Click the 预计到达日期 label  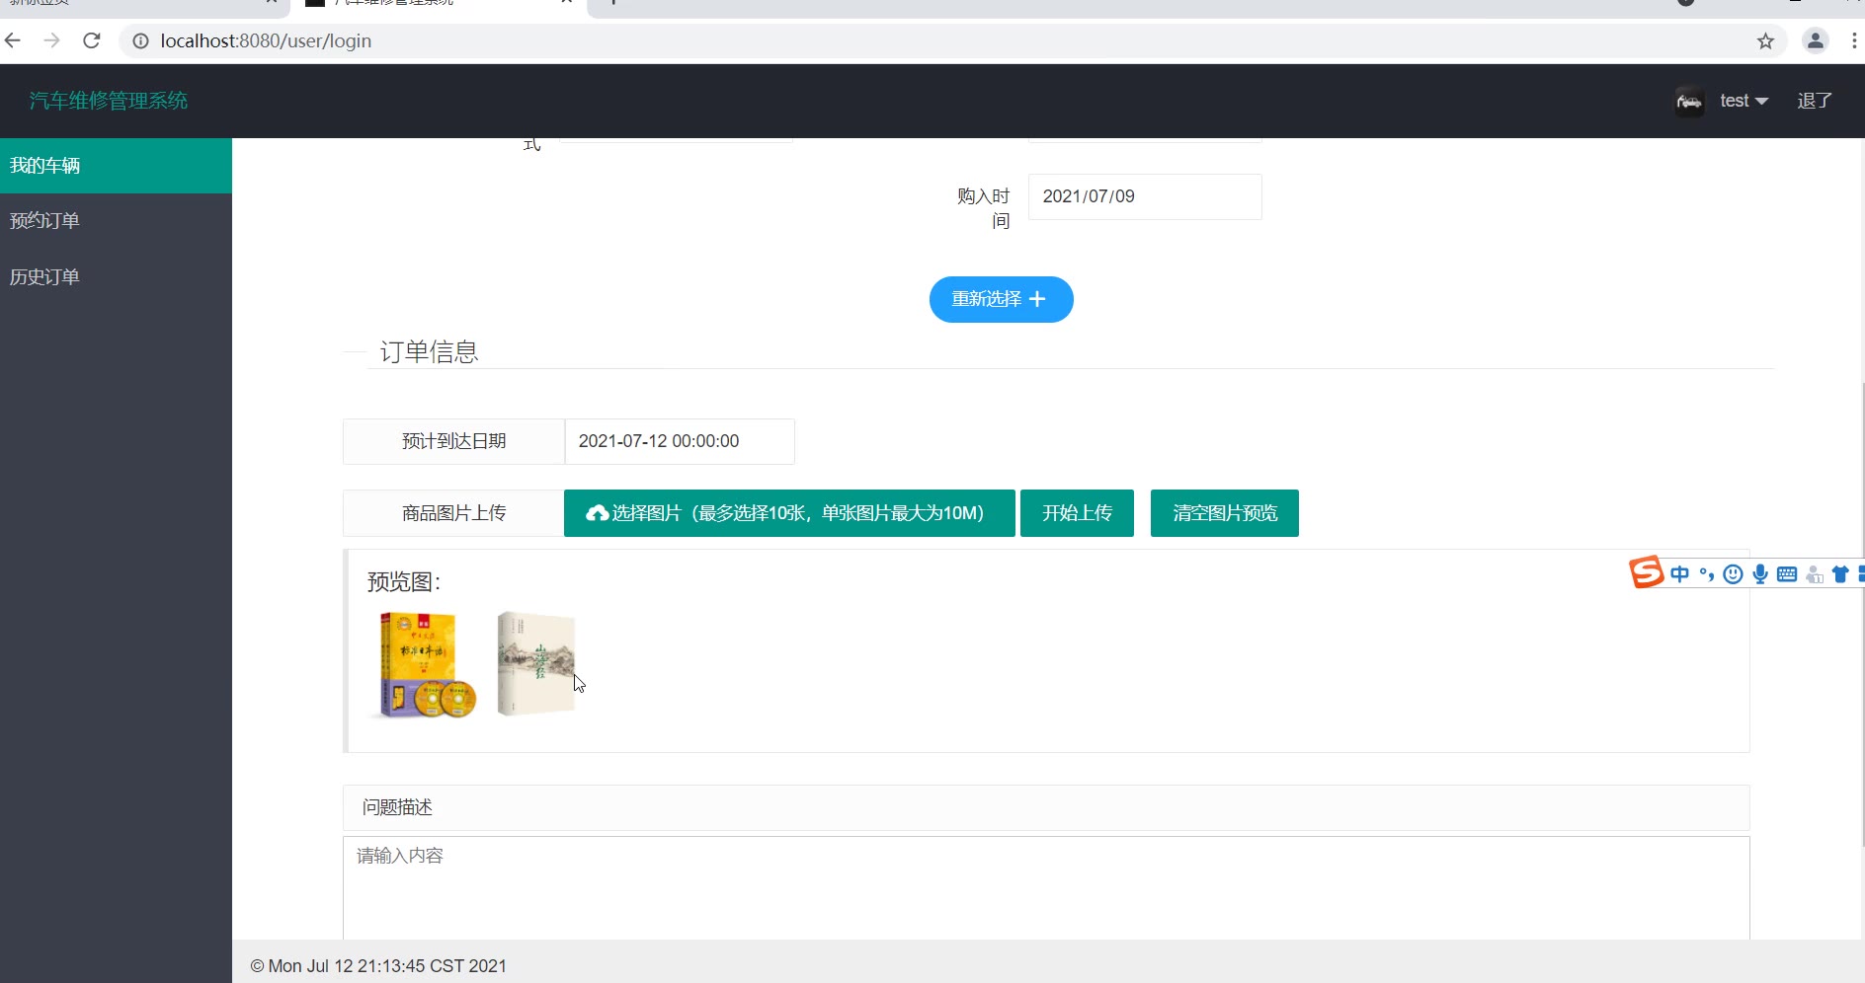(453, 441)
